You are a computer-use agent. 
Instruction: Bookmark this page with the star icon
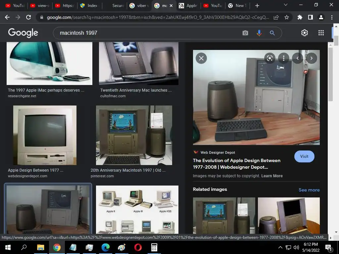coord(287,17)
